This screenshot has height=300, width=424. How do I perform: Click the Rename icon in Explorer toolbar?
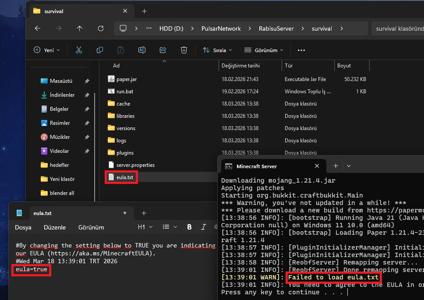142,50
